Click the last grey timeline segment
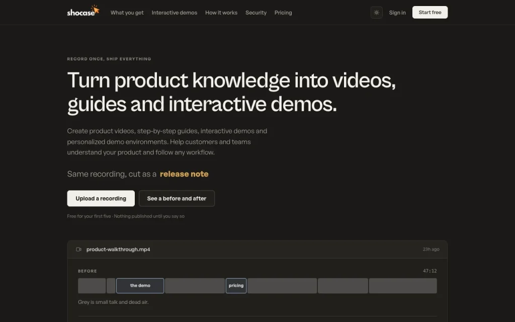The height and width of the screenshot is (322, 515). [403, 286]
